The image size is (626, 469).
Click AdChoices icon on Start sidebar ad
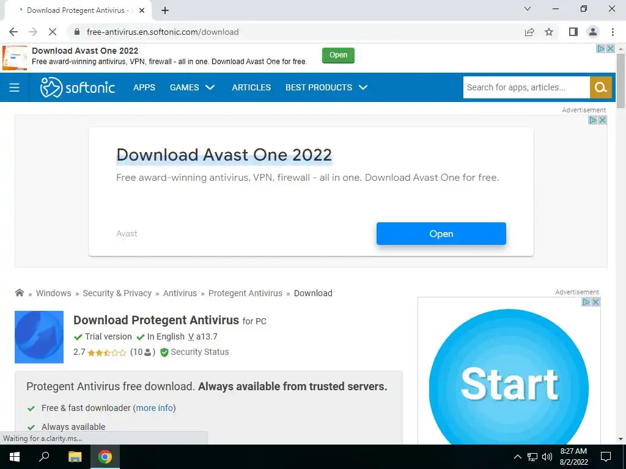586,302
